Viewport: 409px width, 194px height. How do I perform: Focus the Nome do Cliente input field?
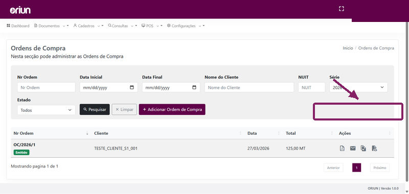(249, 87)
